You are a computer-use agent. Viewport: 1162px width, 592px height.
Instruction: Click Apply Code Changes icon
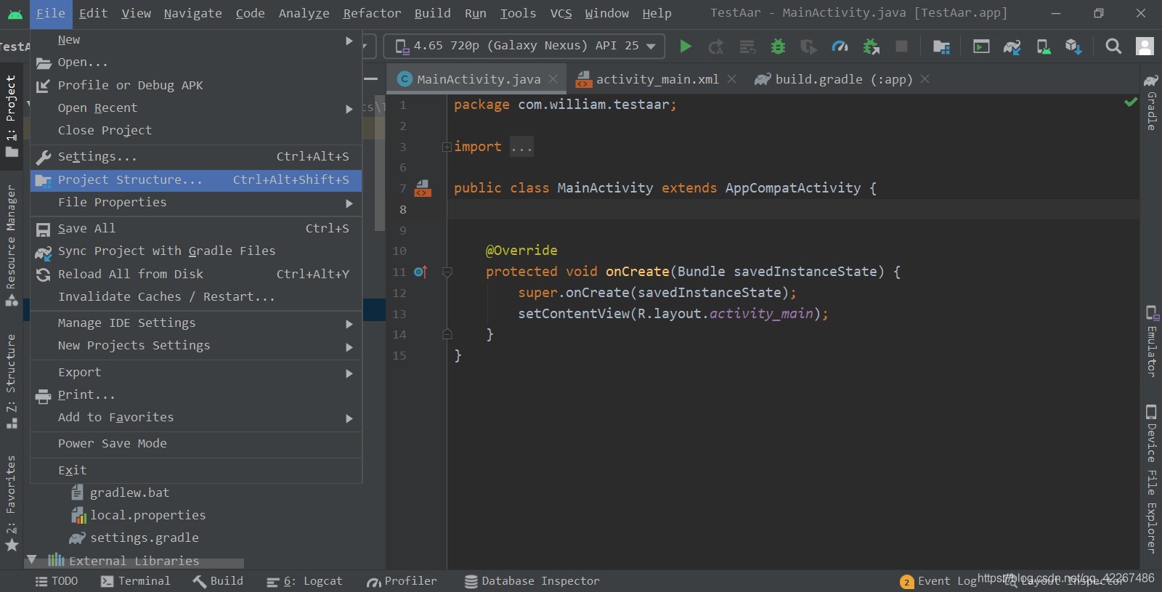747,46
